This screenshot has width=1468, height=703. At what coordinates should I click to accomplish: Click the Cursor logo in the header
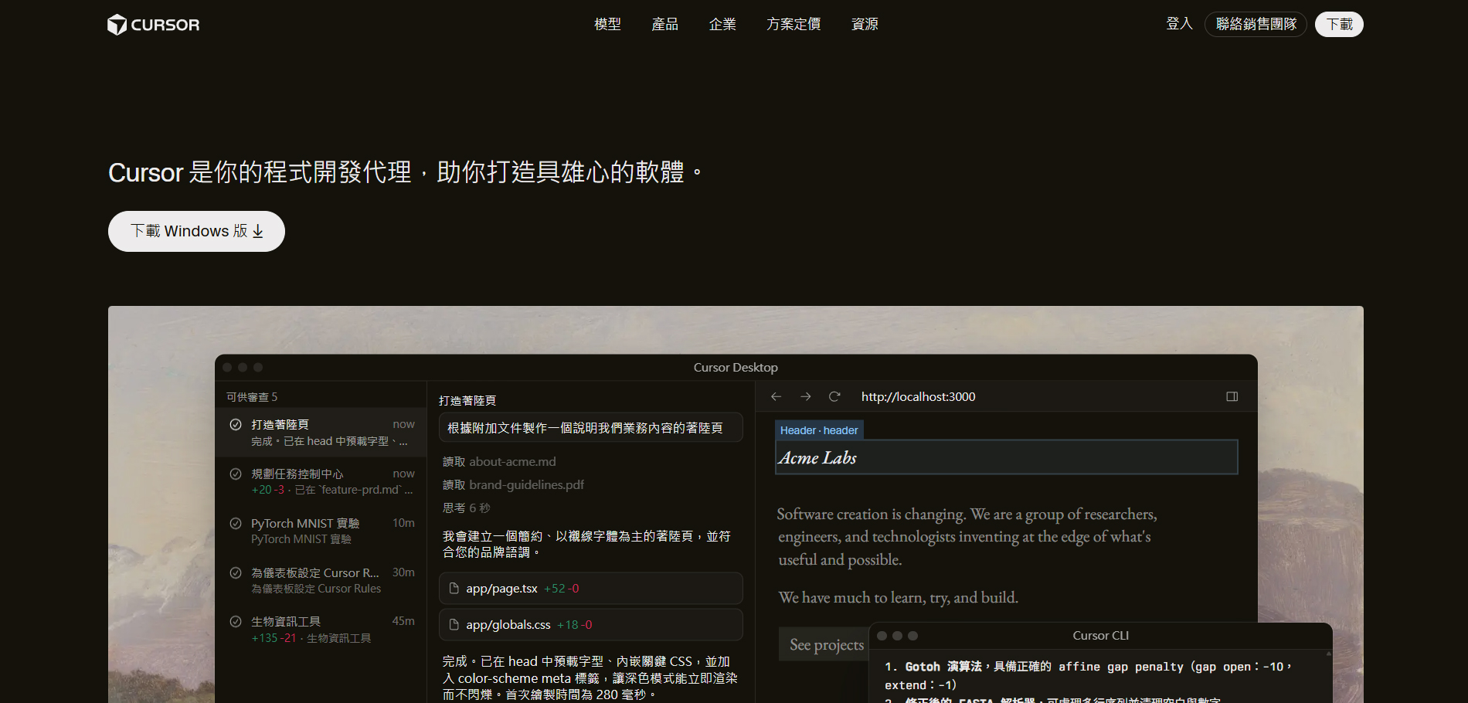coord(153,25)
